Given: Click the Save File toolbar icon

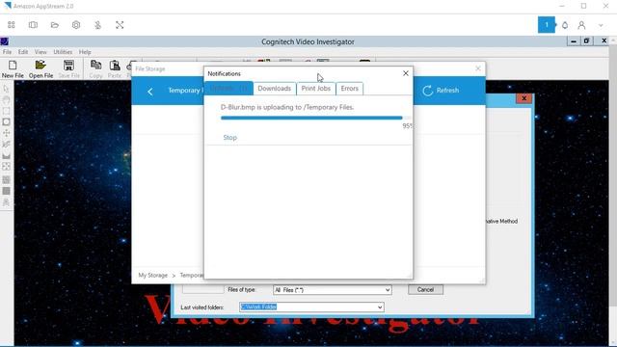Looking at the screenshot, I should [68, 68].
